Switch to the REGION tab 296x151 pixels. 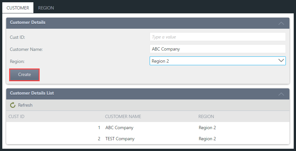(x=46, y=8)
